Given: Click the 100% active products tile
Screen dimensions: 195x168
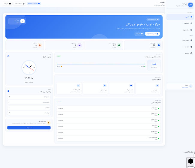Looking at the screenshot, I should (154, 65).
